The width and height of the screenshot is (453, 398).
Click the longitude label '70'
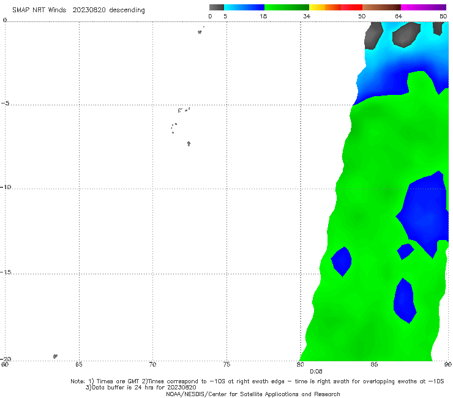coord(152,364)
